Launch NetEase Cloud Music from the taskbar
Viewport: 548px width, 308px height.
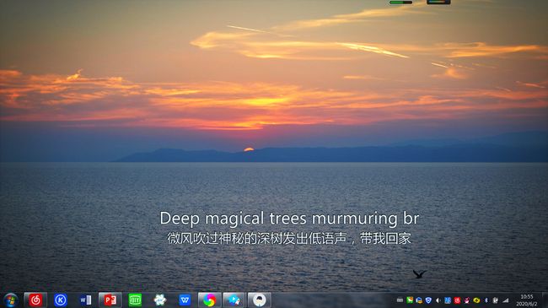point(35,300)
